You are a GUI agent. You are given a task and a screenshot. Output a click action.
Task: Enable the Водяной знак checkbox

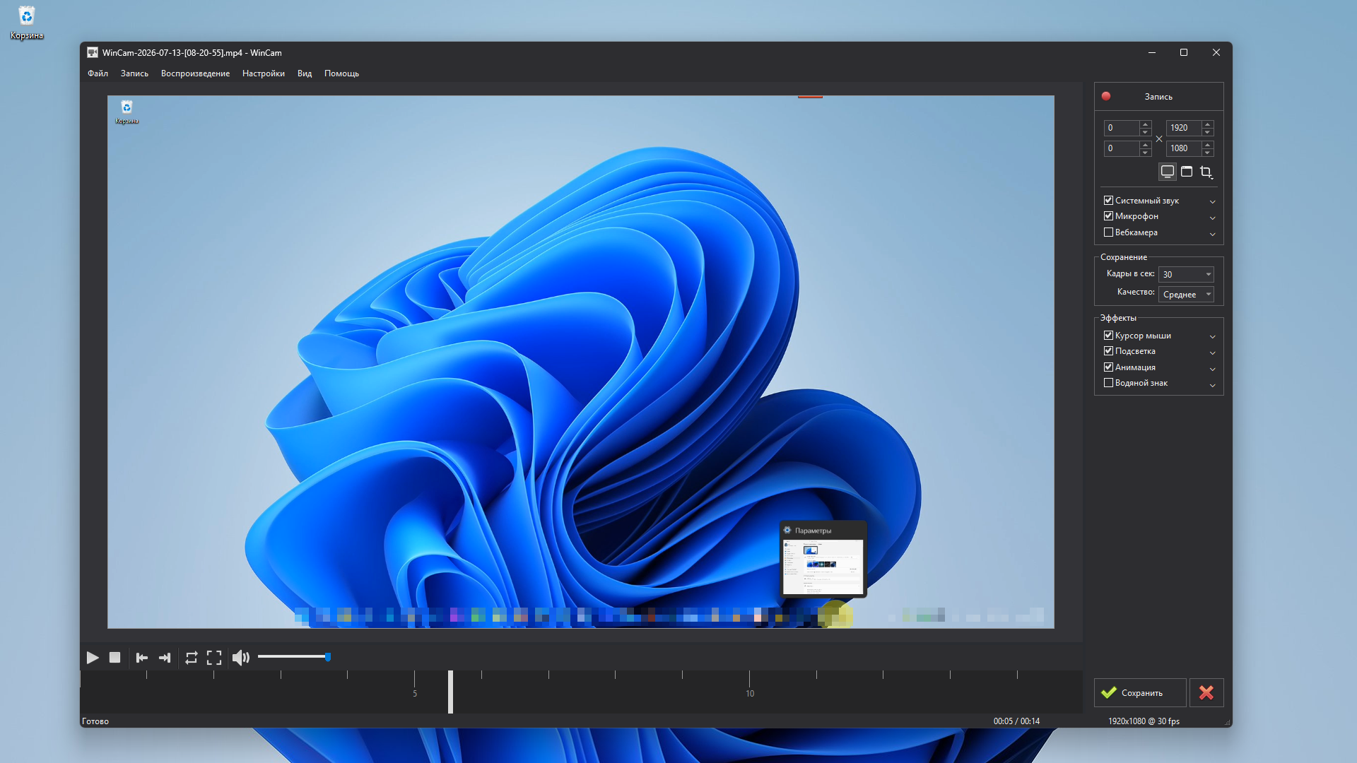tap(1108, 383)
